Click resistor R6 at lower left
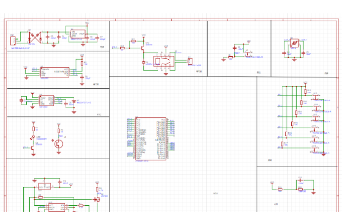The height and width of the screenshot is (222, 356). [x=41, y=197]
